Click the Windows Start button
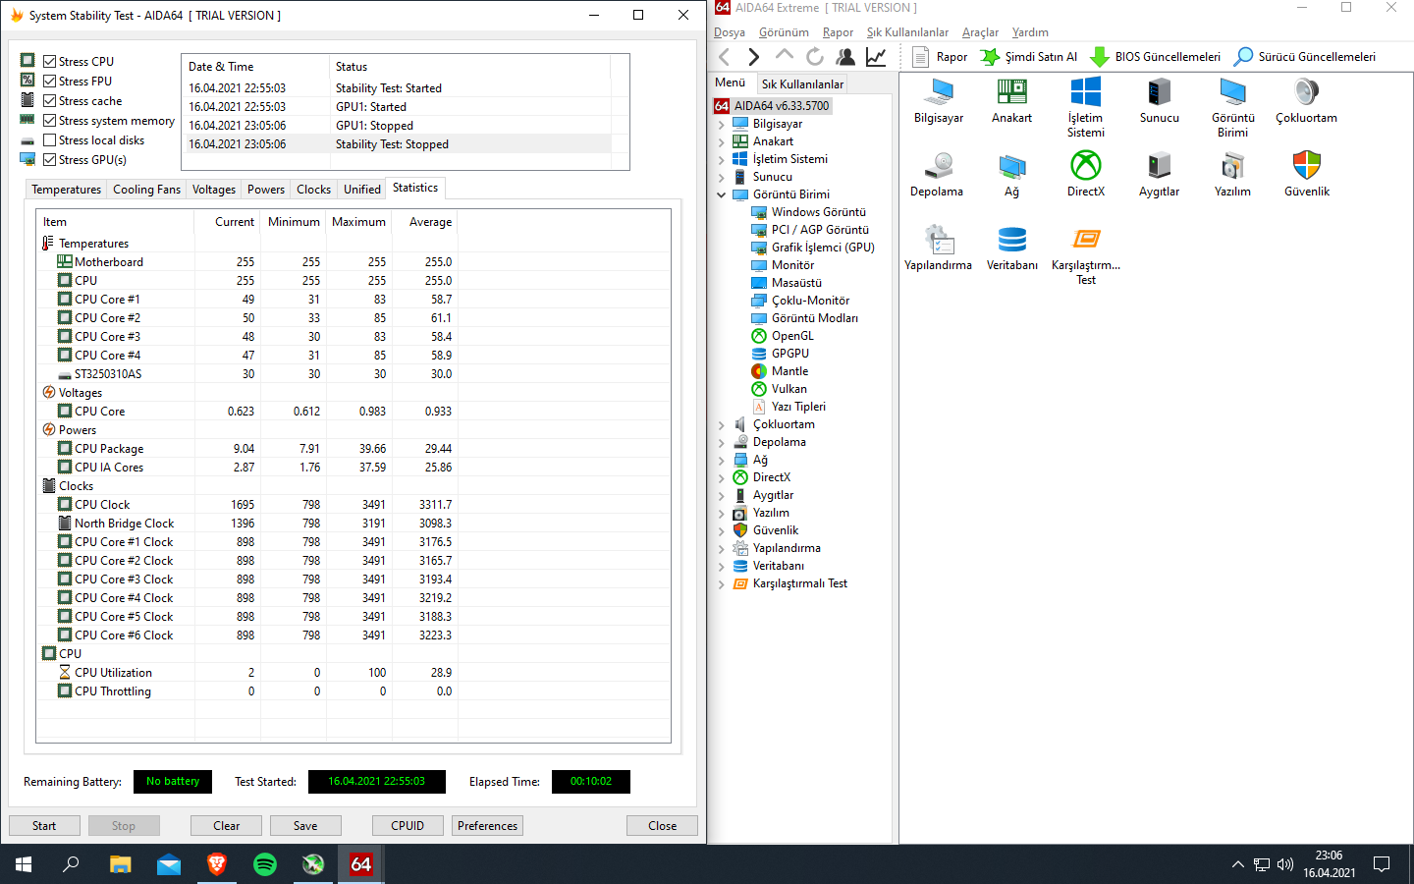The image size is (1414, 884). pos(24,864)
